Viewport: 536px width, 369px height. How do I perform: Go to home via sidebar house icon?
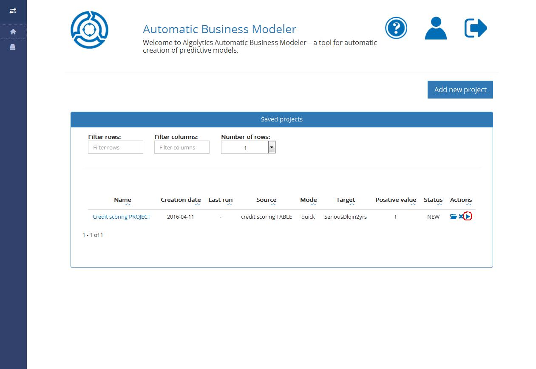(13, 32)
